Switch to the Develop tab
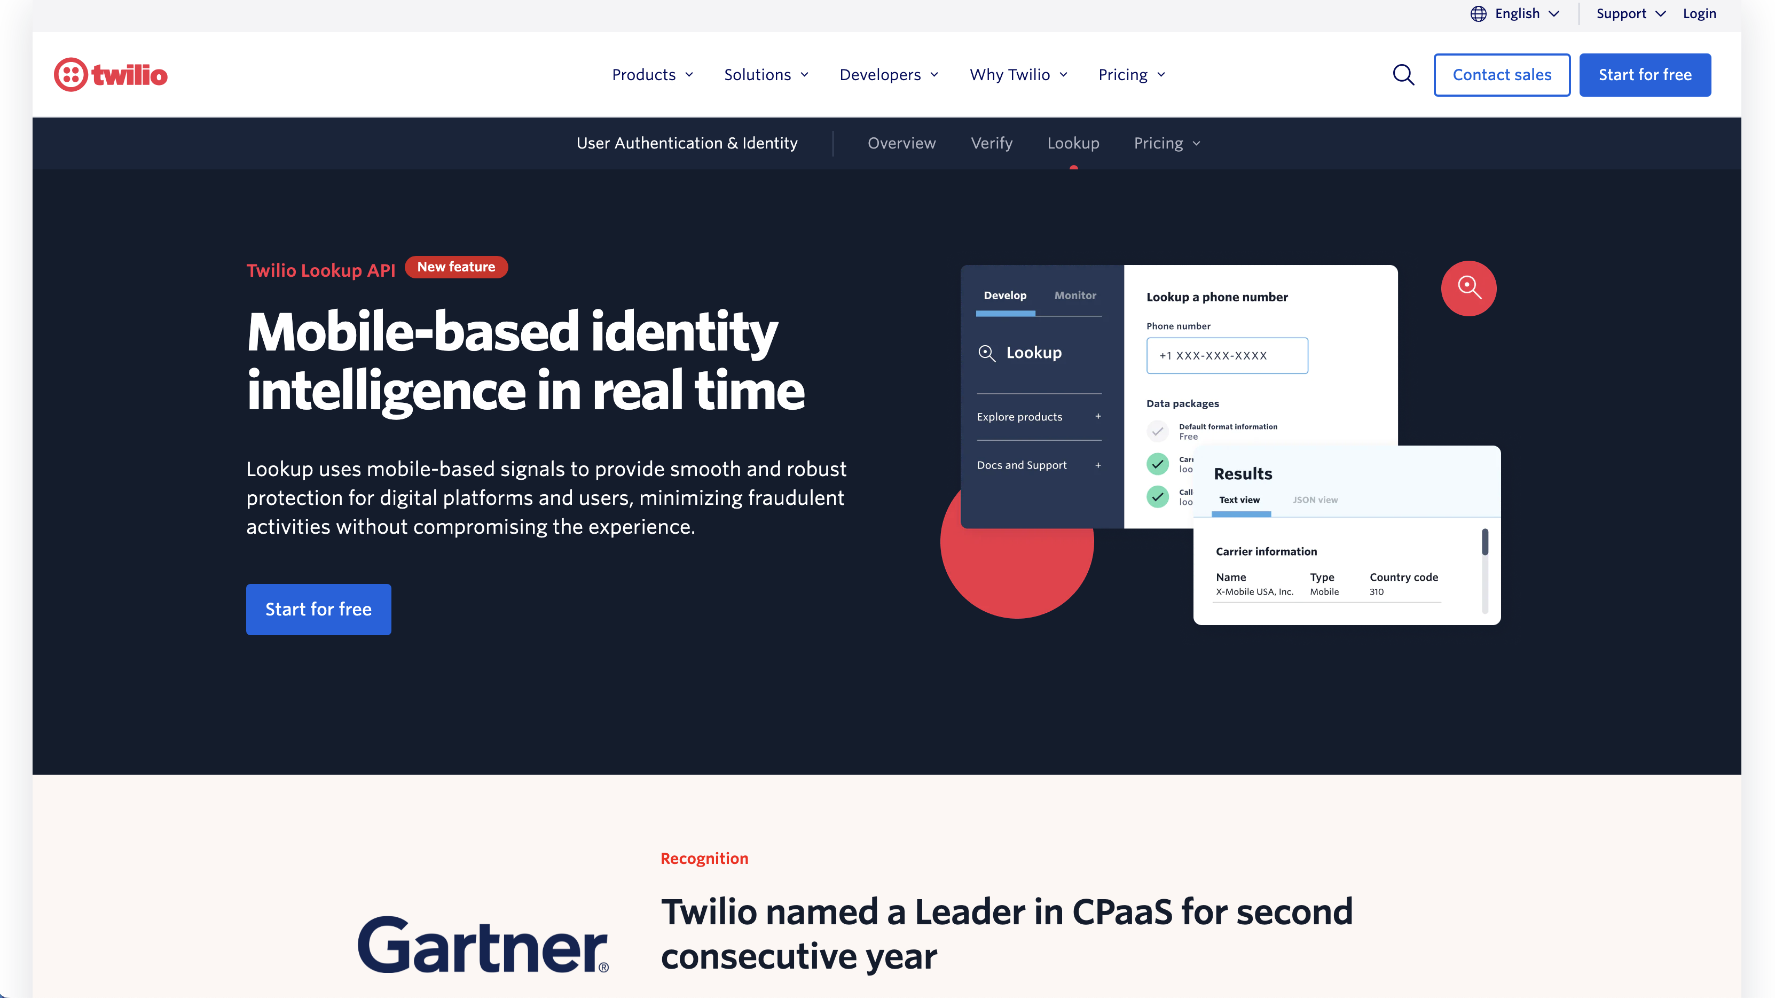1775x998 pixels. point(1004,295)
